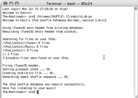This screenshot has width=138, height=98.
Task: Click 'Setting playback state ... OK.' line
Action: pos(27,69)
